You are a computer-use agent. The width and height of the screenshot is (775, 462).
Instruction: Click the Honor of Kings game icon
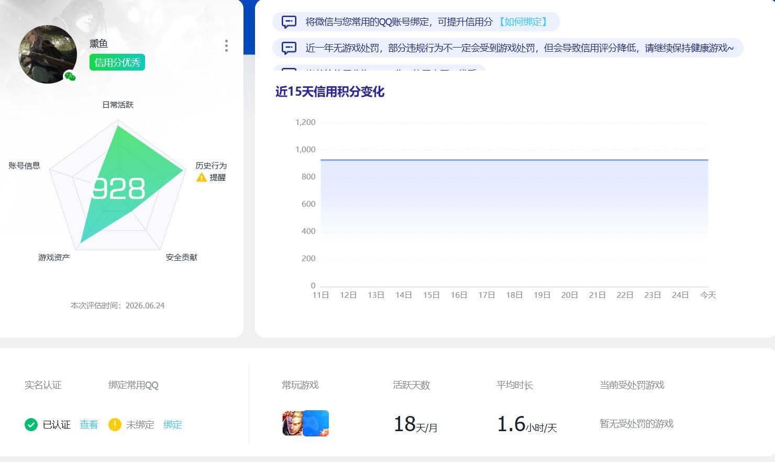point(293,423)
